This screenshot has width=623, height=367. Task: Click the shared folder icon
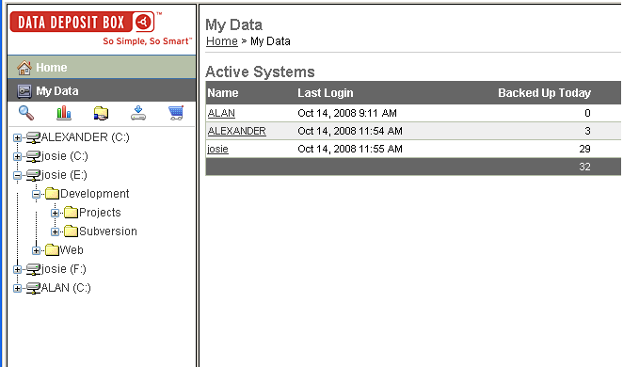(x=101, y=113)
